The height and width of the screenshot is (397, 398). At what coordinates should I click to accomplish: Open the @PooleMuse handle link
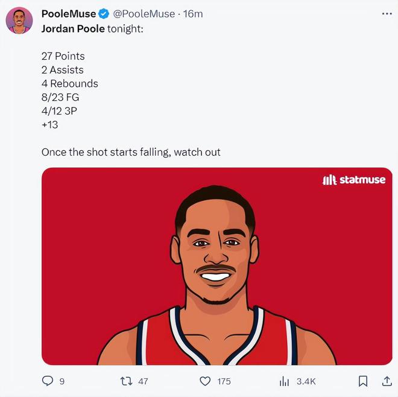144,13
